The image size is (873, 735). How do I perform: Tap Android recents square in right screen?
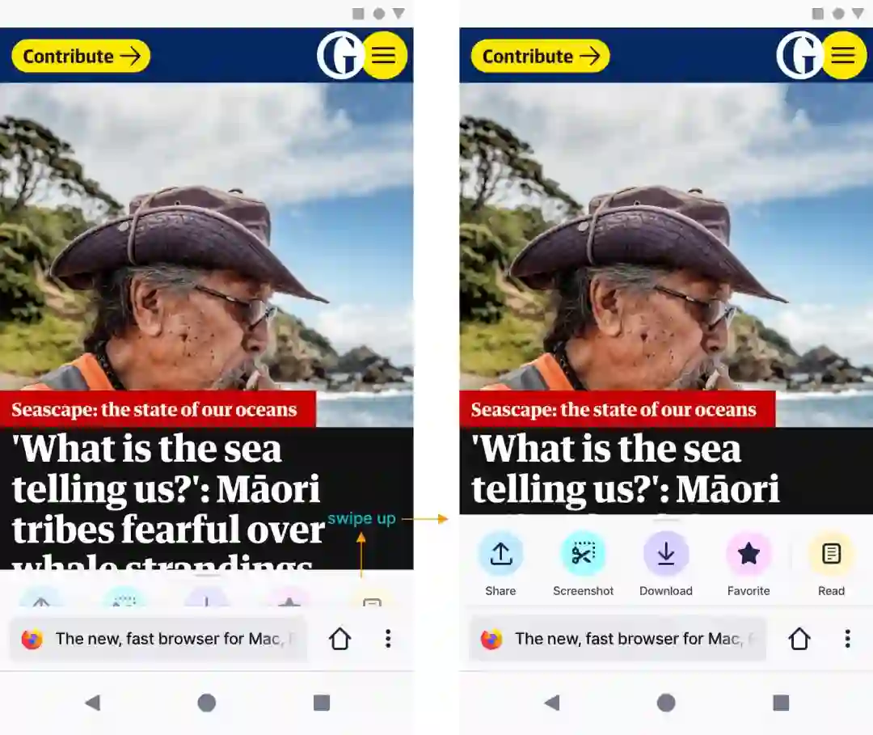pos(781,703)
